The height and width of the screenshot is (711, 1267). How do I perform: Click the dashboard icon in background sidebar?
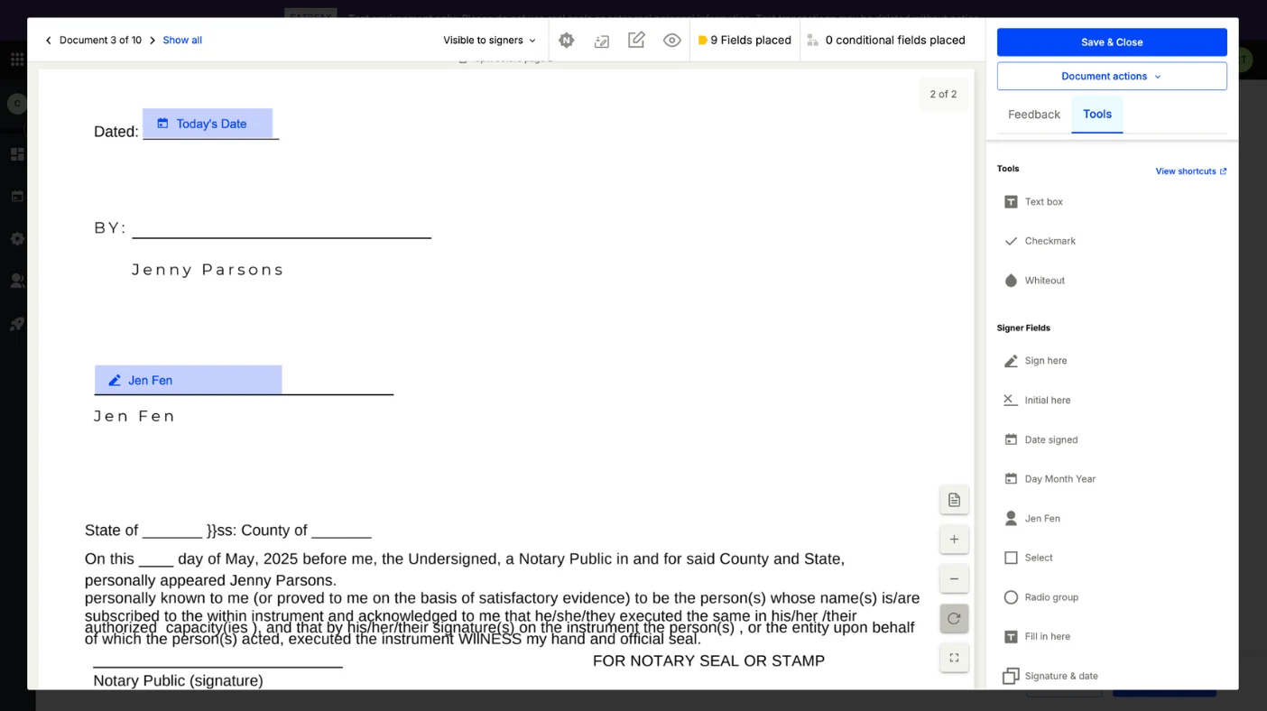click(17, 154)
